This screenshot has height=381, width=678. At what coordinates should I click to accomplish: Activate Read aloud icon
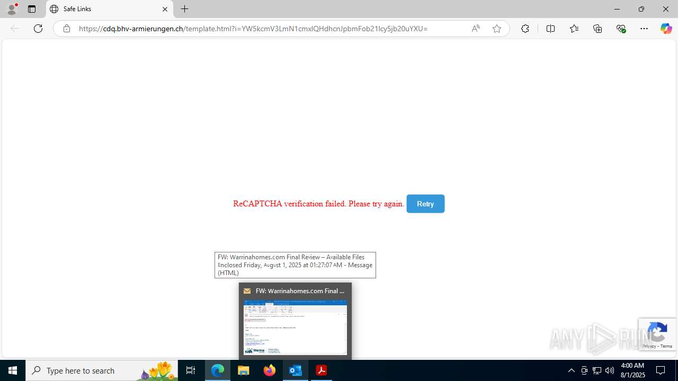pyautogui.click(x=476, y=29)
